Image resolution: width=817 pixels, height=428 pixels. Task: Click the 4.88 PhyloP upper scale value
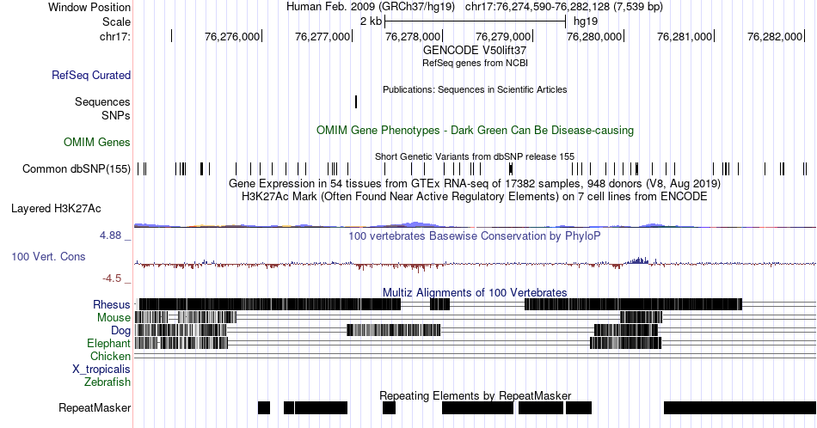110,235
